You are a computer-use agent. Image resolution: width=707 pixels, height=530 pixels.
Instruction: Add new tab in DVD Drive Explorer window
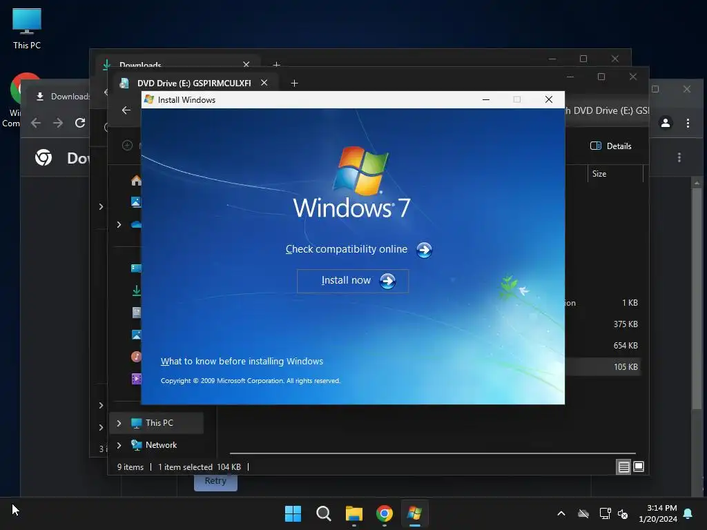(294, 83)
